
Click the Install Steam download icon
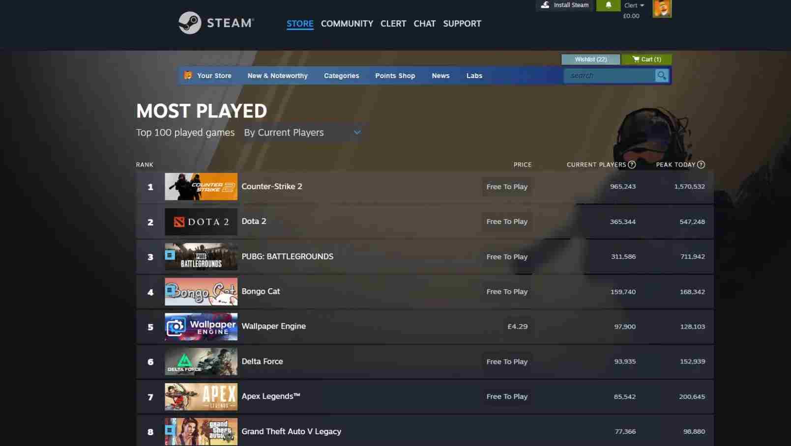click(x=545, y=5)
